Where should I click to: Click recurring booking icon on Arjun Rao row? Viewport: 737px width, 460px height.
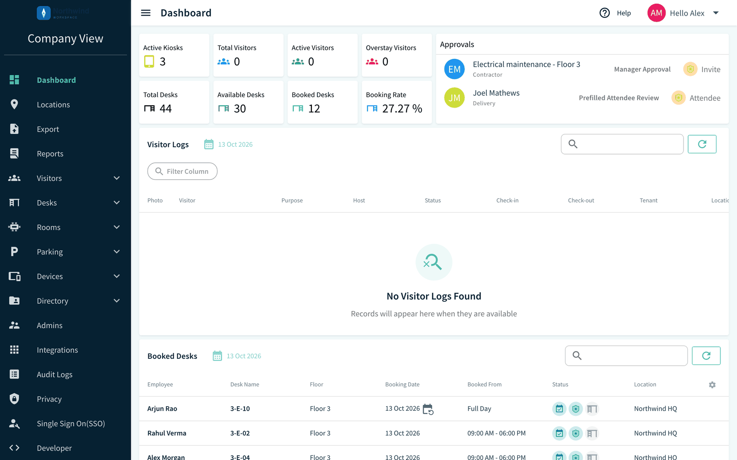[428, 409]
